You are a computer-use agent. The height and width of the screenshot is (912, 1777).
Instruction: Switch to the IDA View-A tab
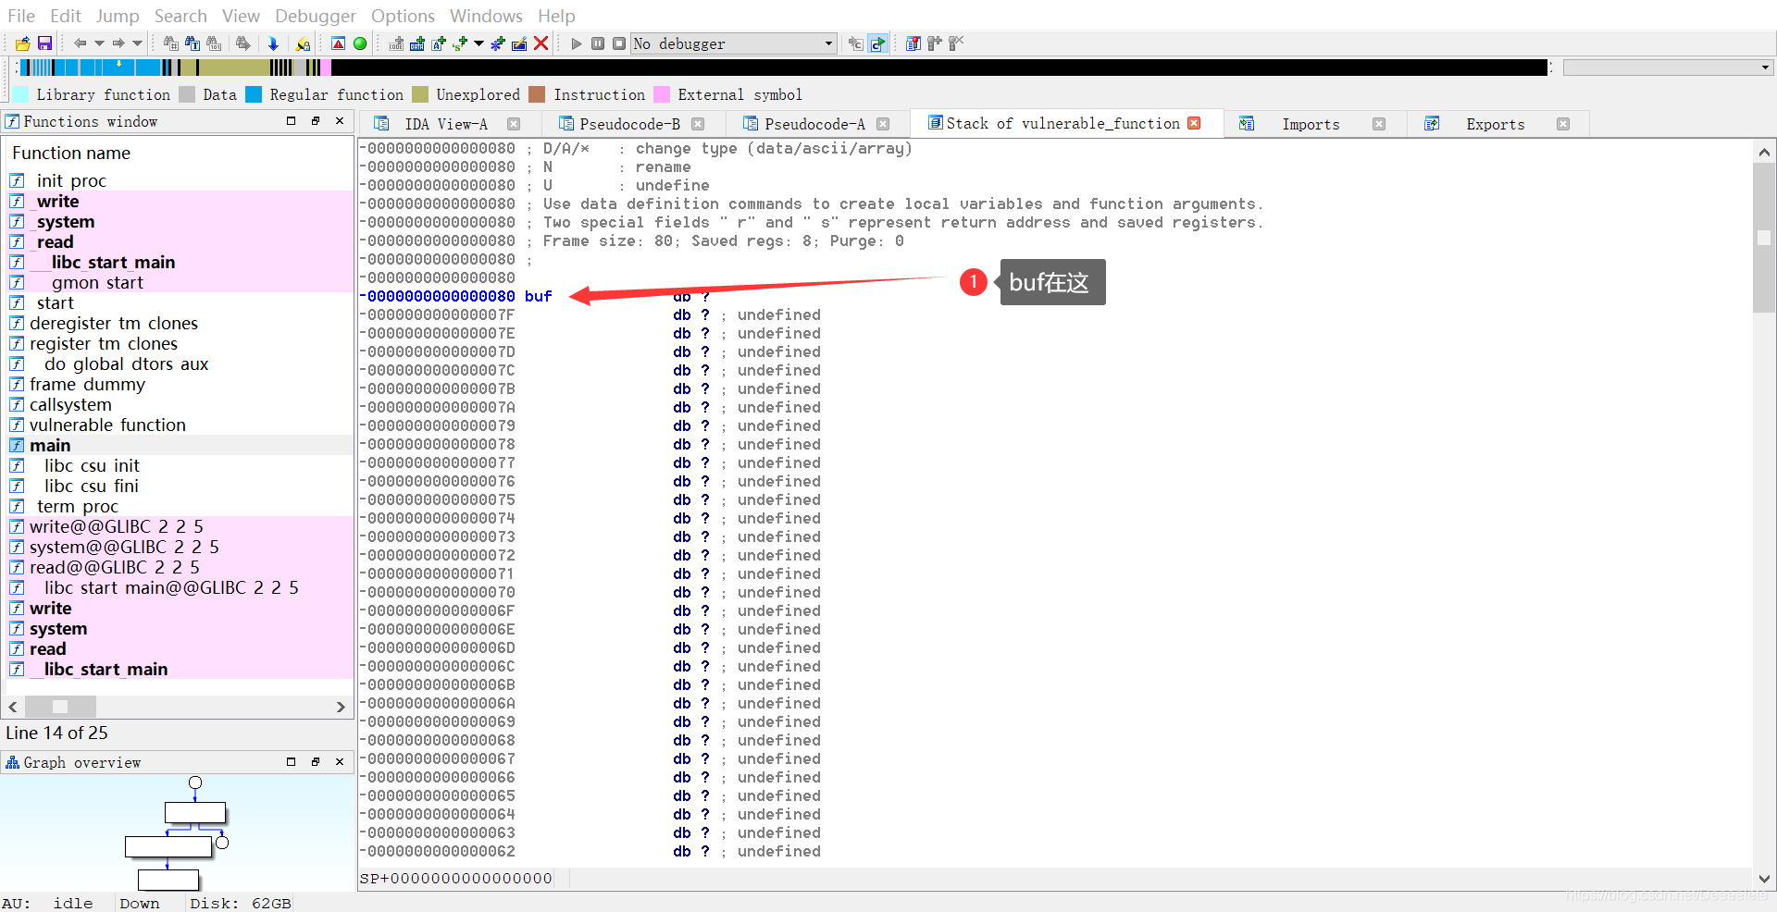click(446, 124)
